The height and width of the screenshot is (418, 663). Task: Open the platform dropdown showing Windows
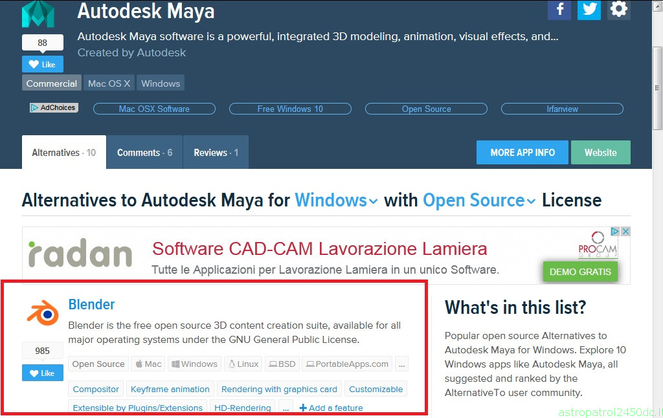[336, 201]
